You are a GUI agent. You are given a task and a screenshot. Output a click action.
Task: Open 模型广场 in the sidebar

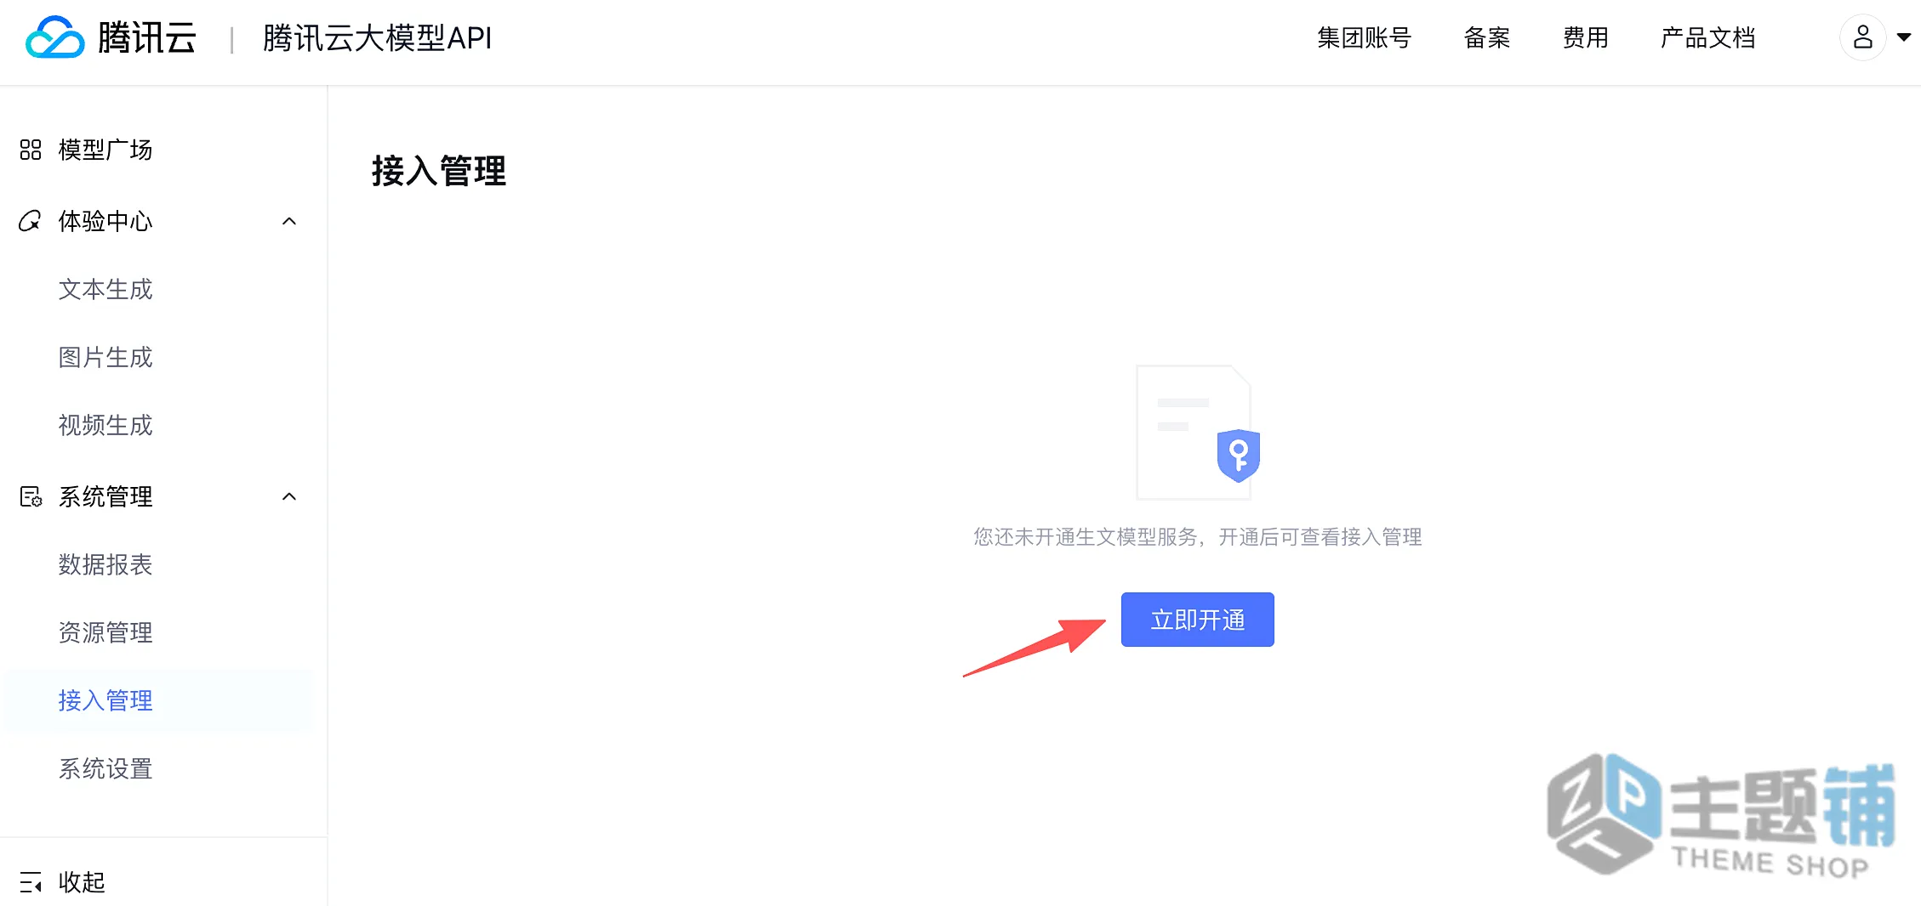(x=105, y=150)
